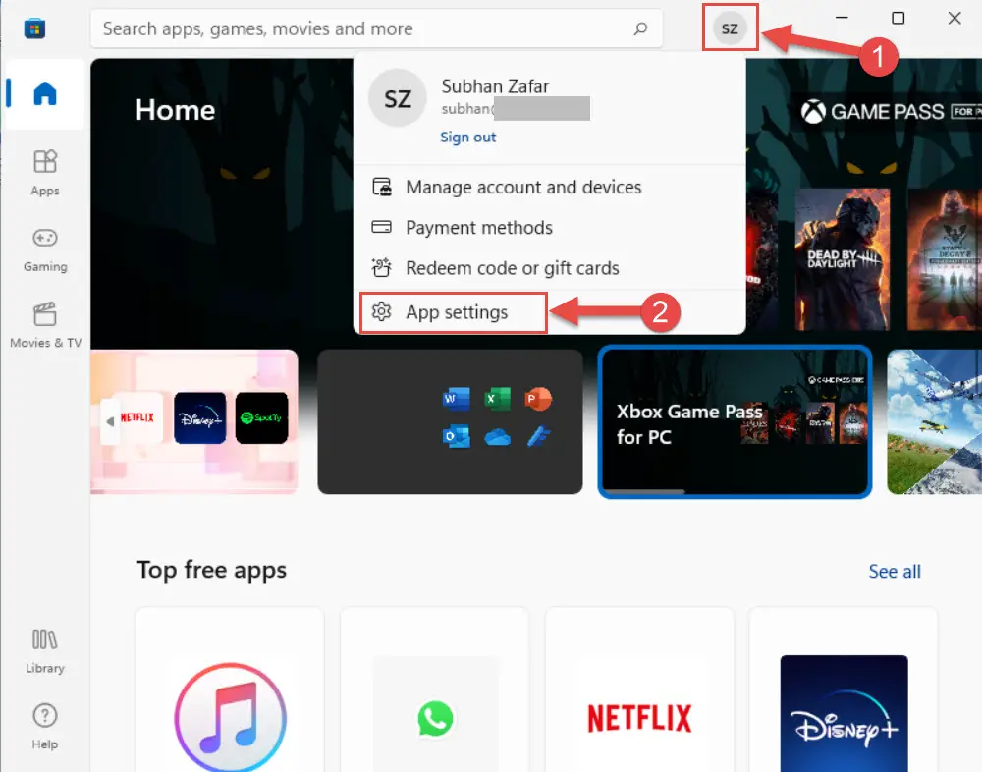982x772 pixels.
Task: Click See all for Top free apps
Action: (x=895, y=571)
